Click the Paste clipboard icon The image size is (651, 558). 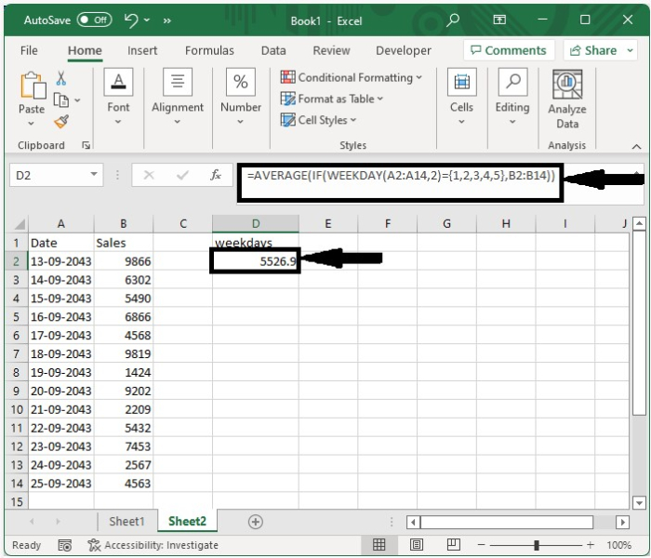click(x=33, y=86)
